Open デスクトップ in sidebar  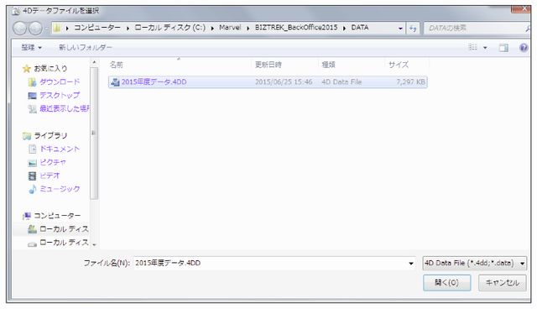click(x=60, y=95)
